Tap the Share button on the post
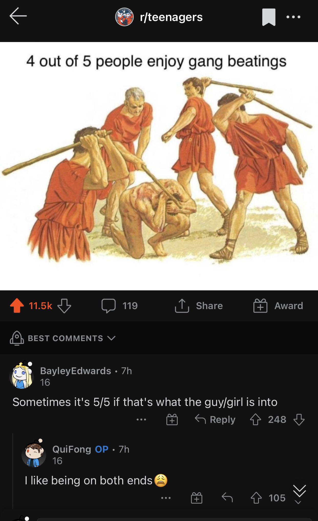The image size is (318, 521). [x=199, y=306]
